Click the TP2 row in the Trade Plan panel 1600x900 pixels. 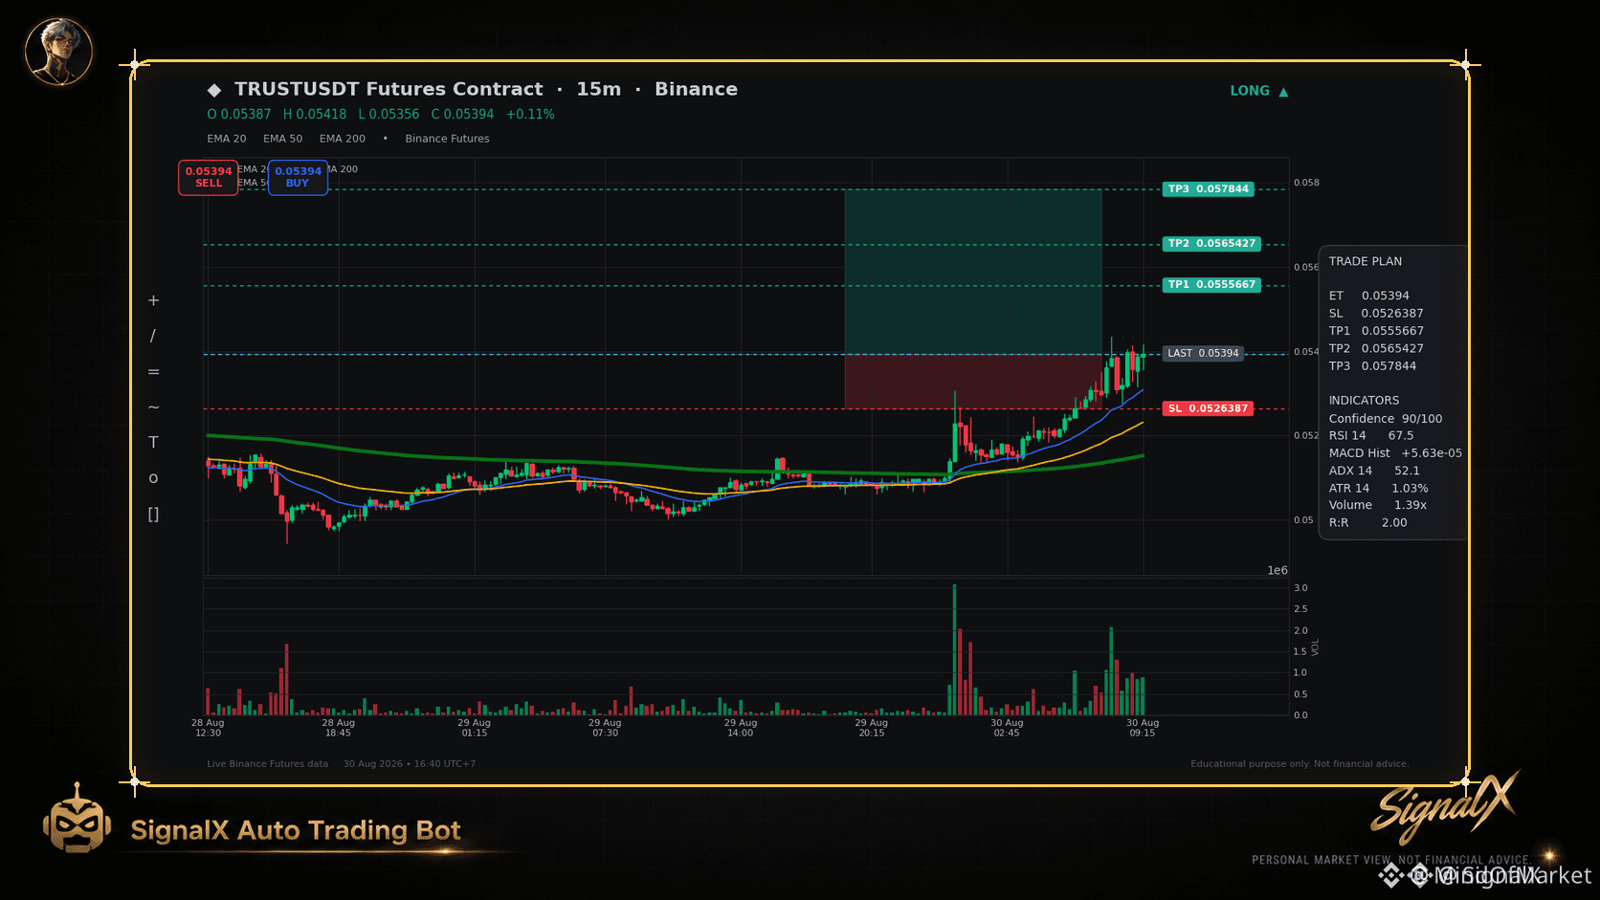tap(1376, 348)
